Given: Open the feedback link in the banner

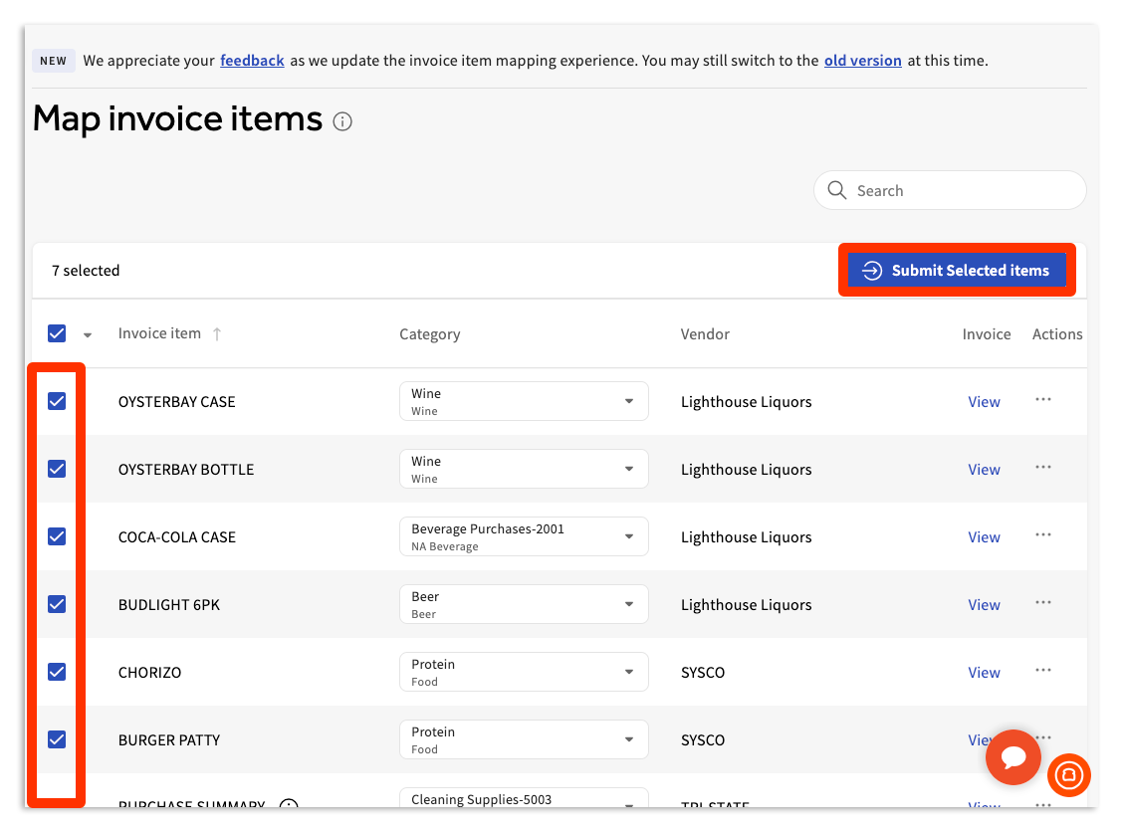Looking at the screenshot, I should 252,60.
